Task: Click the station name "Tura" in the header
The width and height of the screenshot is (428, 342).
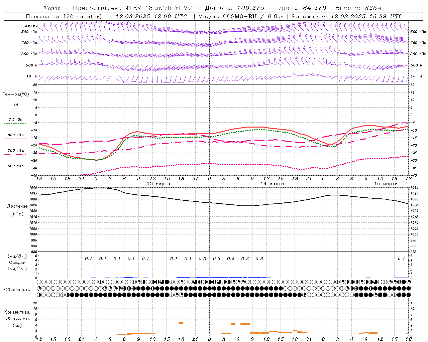Action: pos(52,8)
